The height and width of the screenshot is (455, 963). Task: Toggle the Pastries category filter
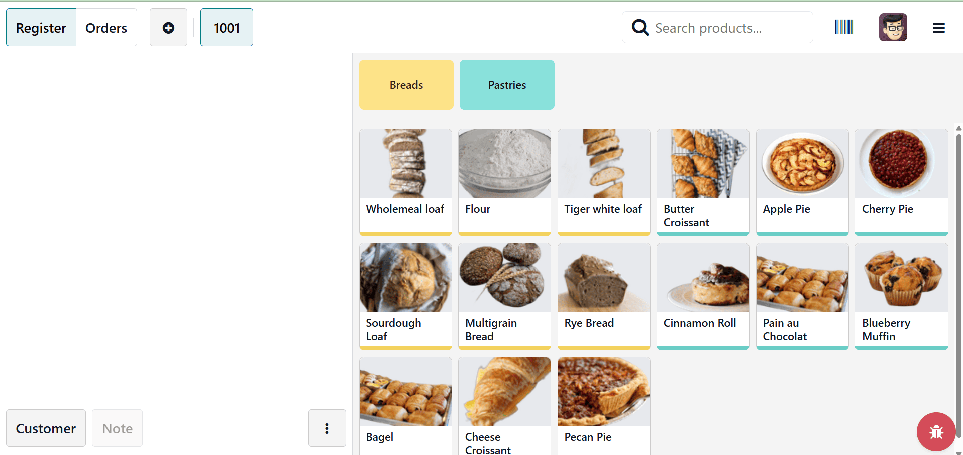[x=506, y=84]
